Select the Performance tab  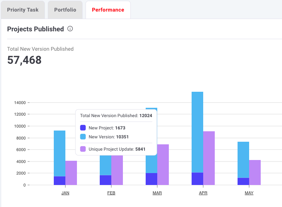click(x=108, y=10)
